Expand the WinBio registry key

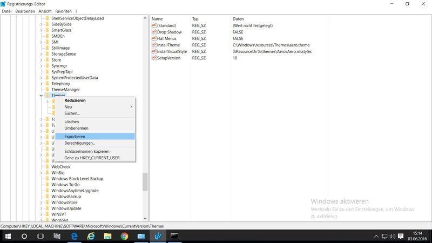(42, 173)
